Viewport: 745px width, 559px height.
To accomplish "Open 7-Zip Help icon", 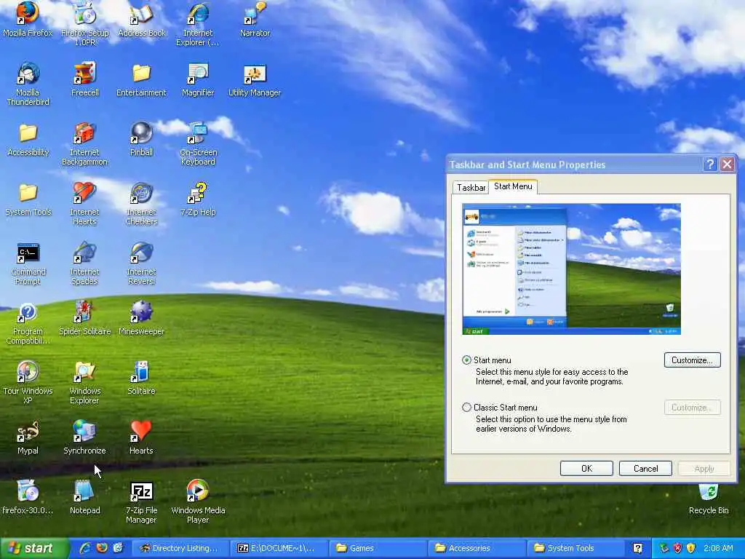I will 198,199.
